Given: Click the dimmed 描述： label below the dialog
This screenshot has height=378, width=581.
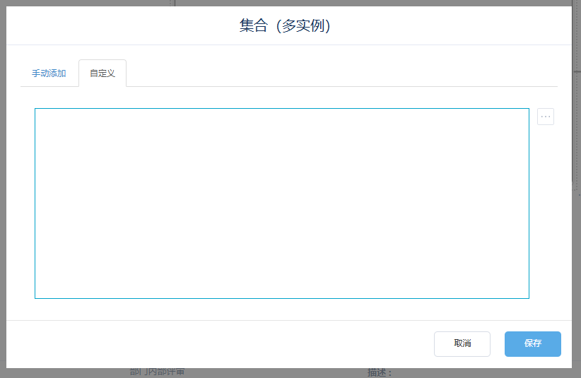Looking at the screenshot, I should click(x=380, y=372).
